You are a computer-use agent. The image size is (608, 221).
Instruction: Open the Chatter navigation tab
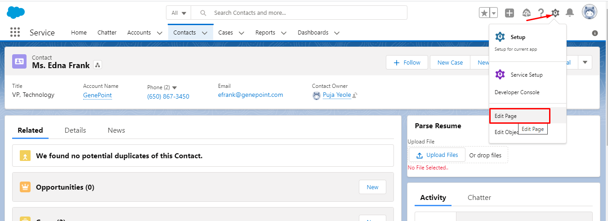tap(107, 32)
